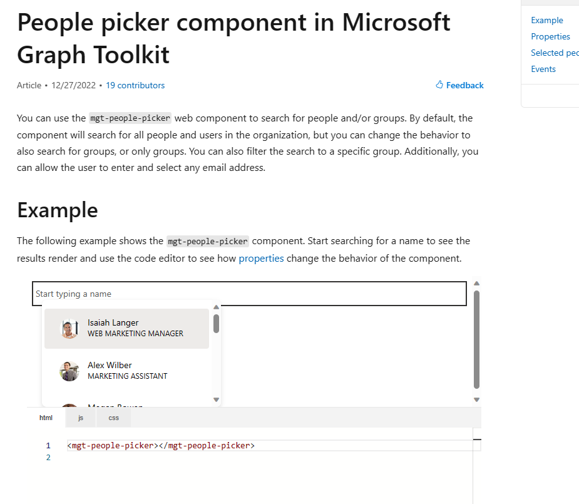The image size is (579, 504).
Task: Click the up arrow on the example's outer scrollbar
Action: [x=476, y=282]
